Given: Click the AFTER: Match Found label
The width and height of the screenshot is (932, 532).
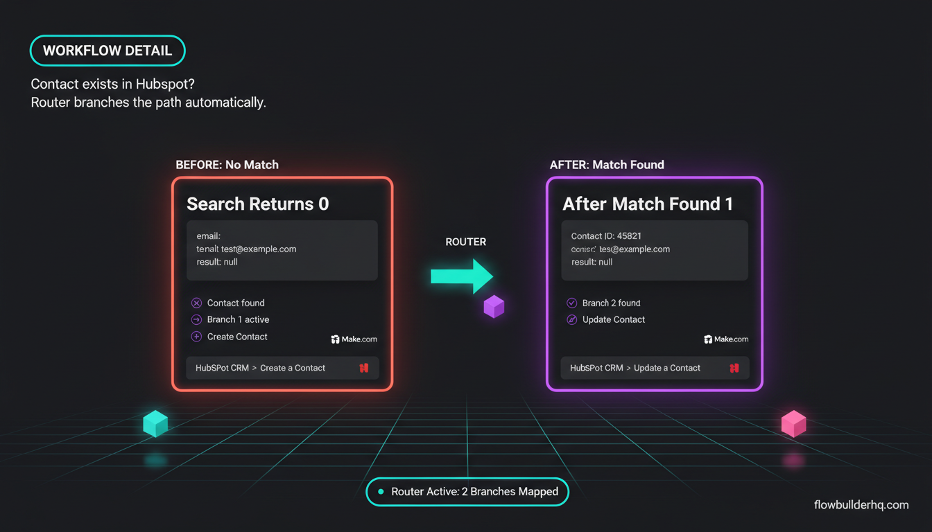Looking at the screenshot, I should (607, 165).
